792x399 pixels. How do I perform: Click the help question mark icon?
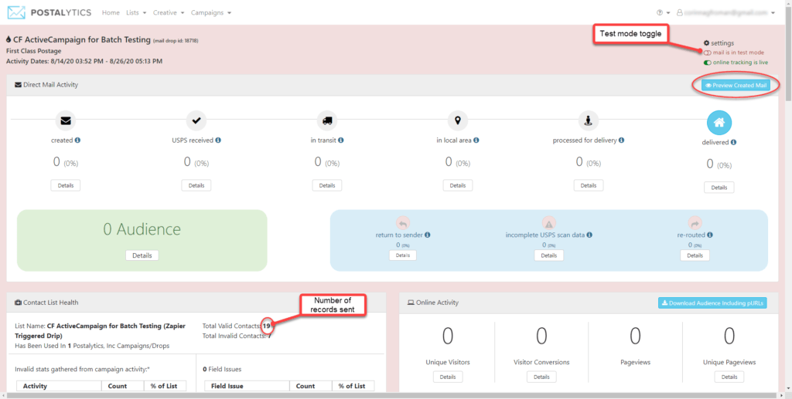pos(660,12)
